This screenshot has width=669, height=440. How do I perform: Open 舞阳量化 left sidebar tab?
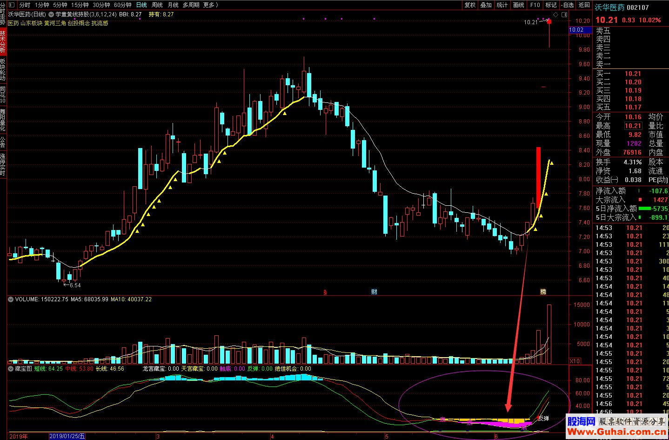pos(3,120)
